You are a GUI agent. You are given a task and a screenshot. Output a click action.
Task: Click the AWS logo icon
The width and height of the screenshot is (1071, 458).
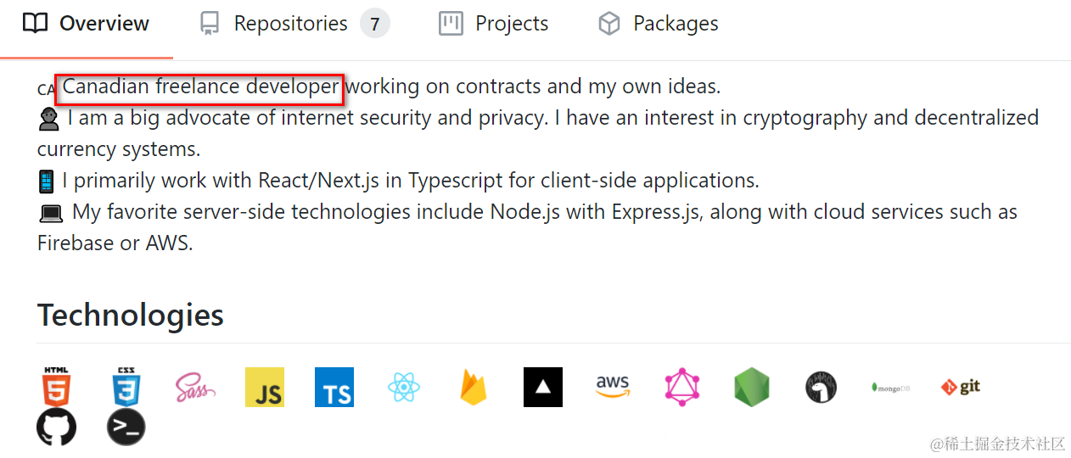[x=613, y=386]
